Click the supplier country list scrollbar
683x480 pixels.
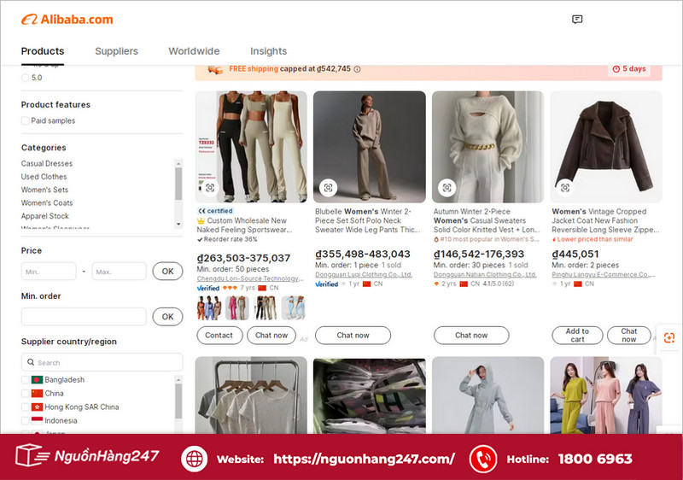[178, 401]
